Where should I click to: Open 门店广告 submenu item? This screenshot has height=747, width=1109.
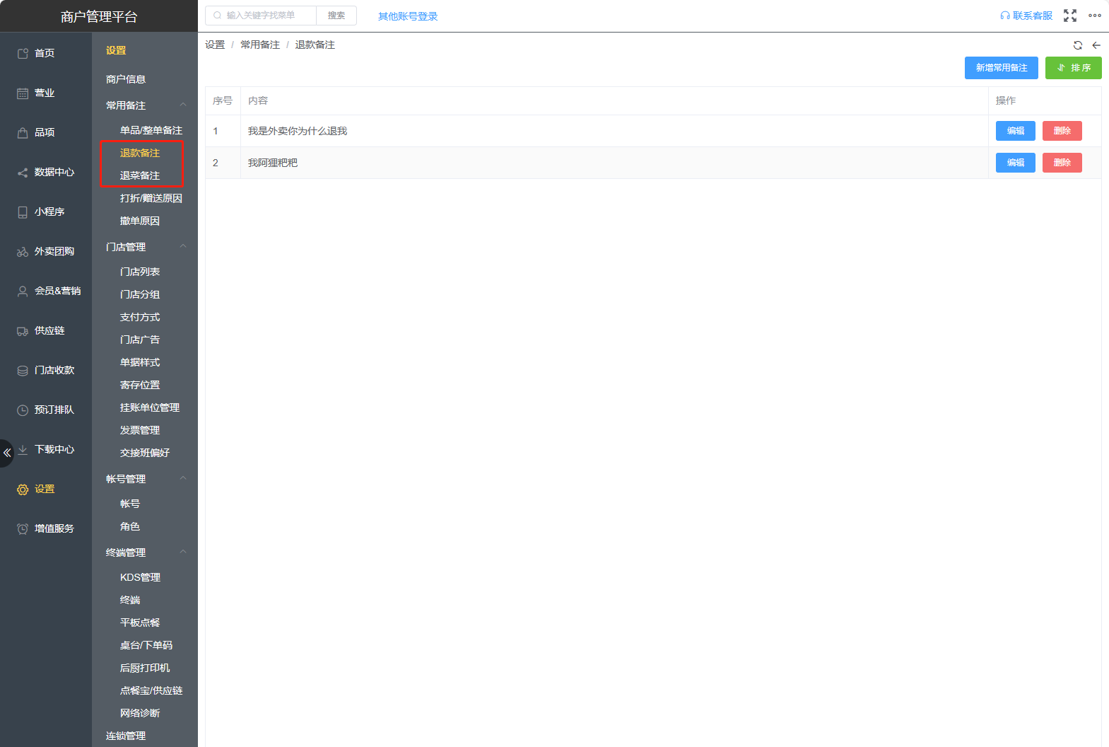click(x=140, y=340)
